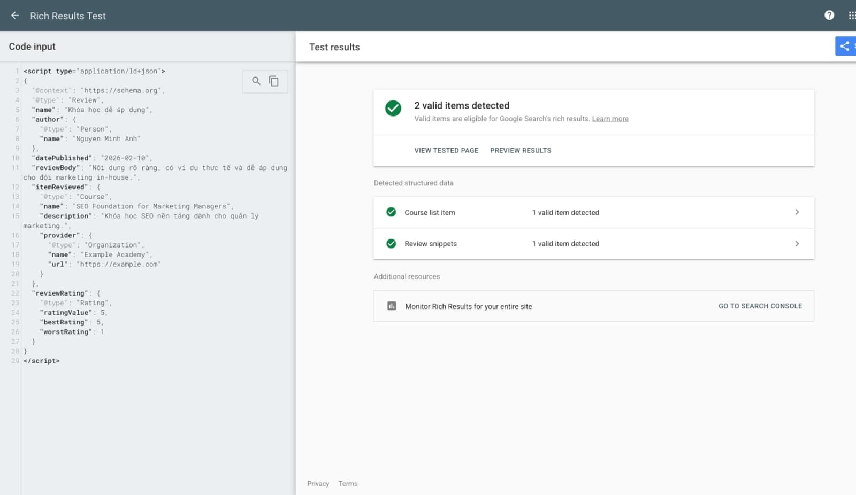This screenshot has width=856, height=495.
Task: Click VIEW TESTED PAGE
Action: click(446, 151)
